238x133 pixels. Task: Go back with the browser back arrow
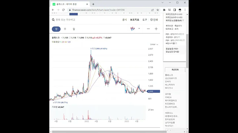click(x=53, y=10)
